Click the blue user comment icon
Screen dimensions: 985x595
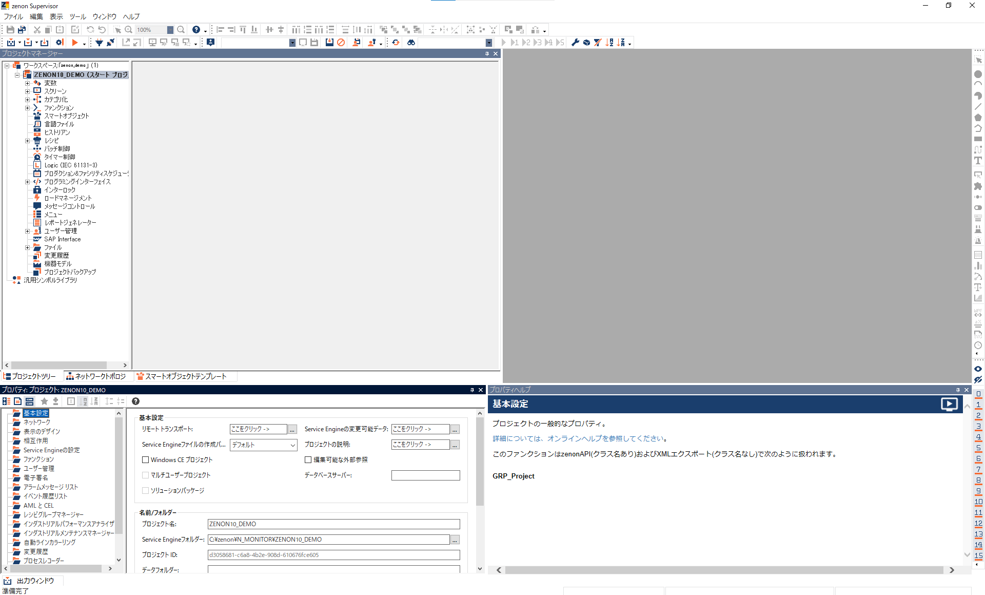[x=210, y=43]
